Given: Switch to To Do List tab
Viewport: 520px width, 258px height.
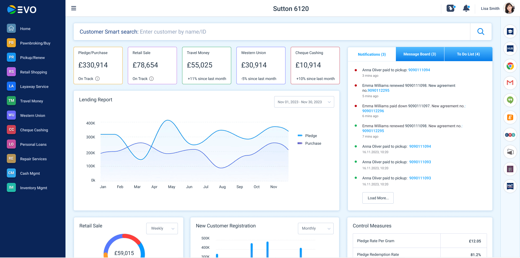Looking at the screenshot, I should coord(468,54).
